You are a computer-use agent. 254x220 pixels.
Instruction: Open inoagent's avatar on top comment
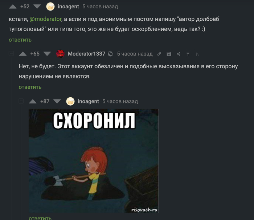(50, 7)
